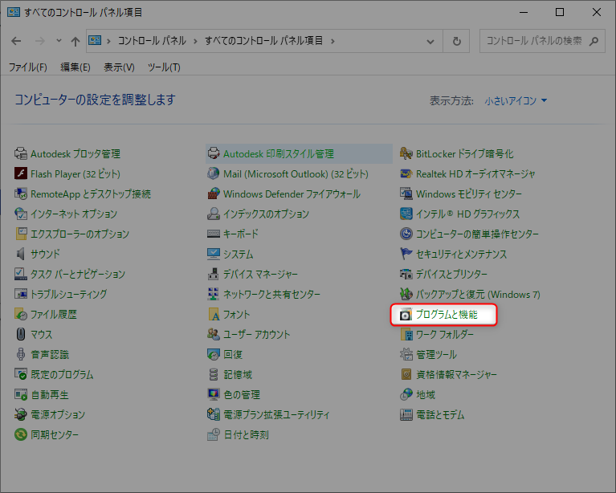
Task: Open プログラムと機能 link
Action: pyautogui.click(x=447, y=315)
